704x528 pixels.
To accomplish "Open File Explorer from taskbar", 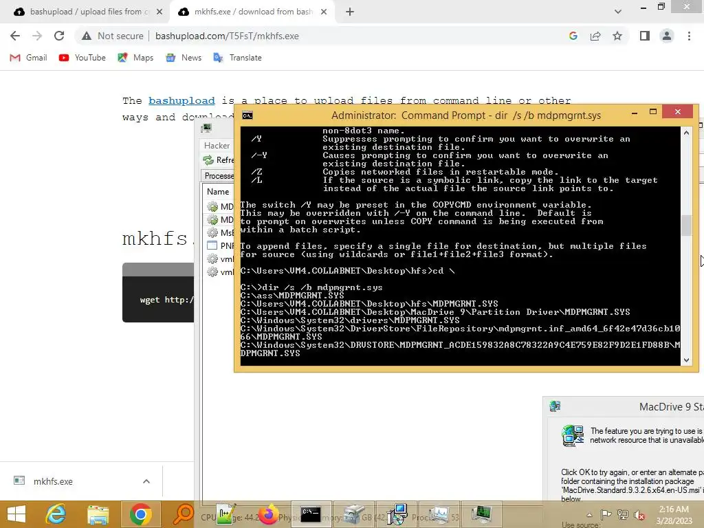I will pos(98,514).
